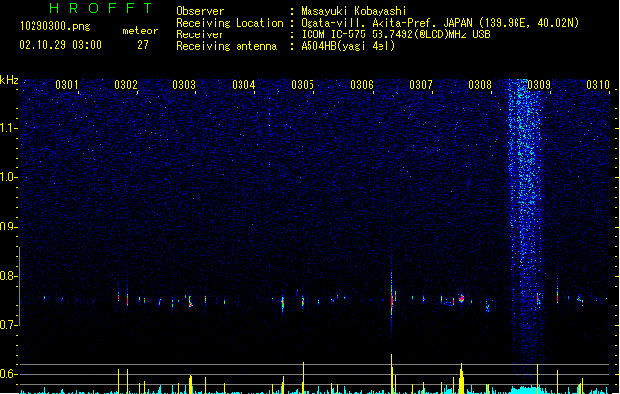Click the 0310 time marker

click(598, 85)
